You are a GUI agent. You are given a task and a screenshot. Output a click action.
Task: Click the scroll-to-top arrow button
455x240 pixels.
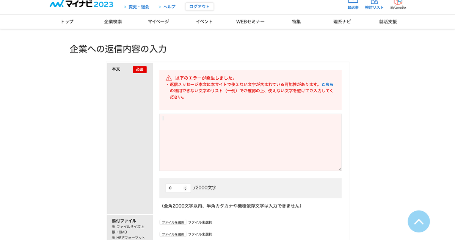tap(419, 221)
